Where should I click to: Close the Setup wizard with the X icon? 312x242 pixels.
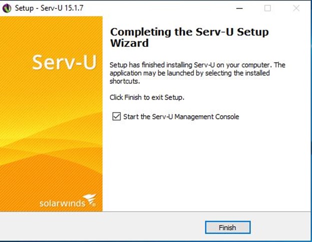click(296, 8)
